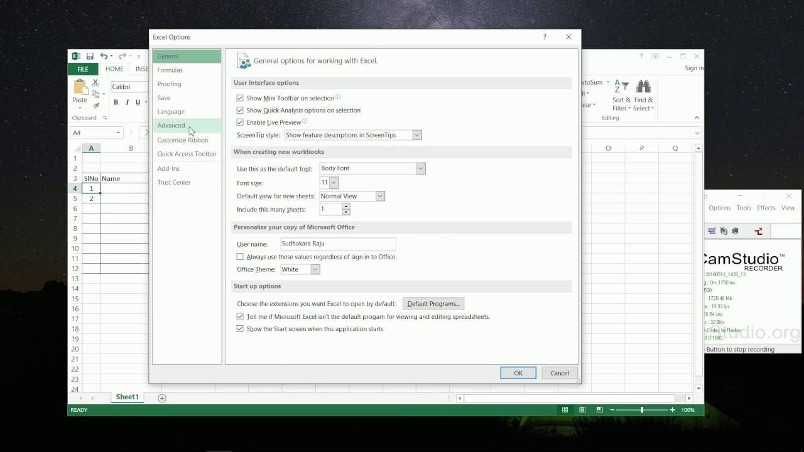Open the Paste options dropdown arrow
The width and height of the screenshot is (804, 452).
point(80,108)
